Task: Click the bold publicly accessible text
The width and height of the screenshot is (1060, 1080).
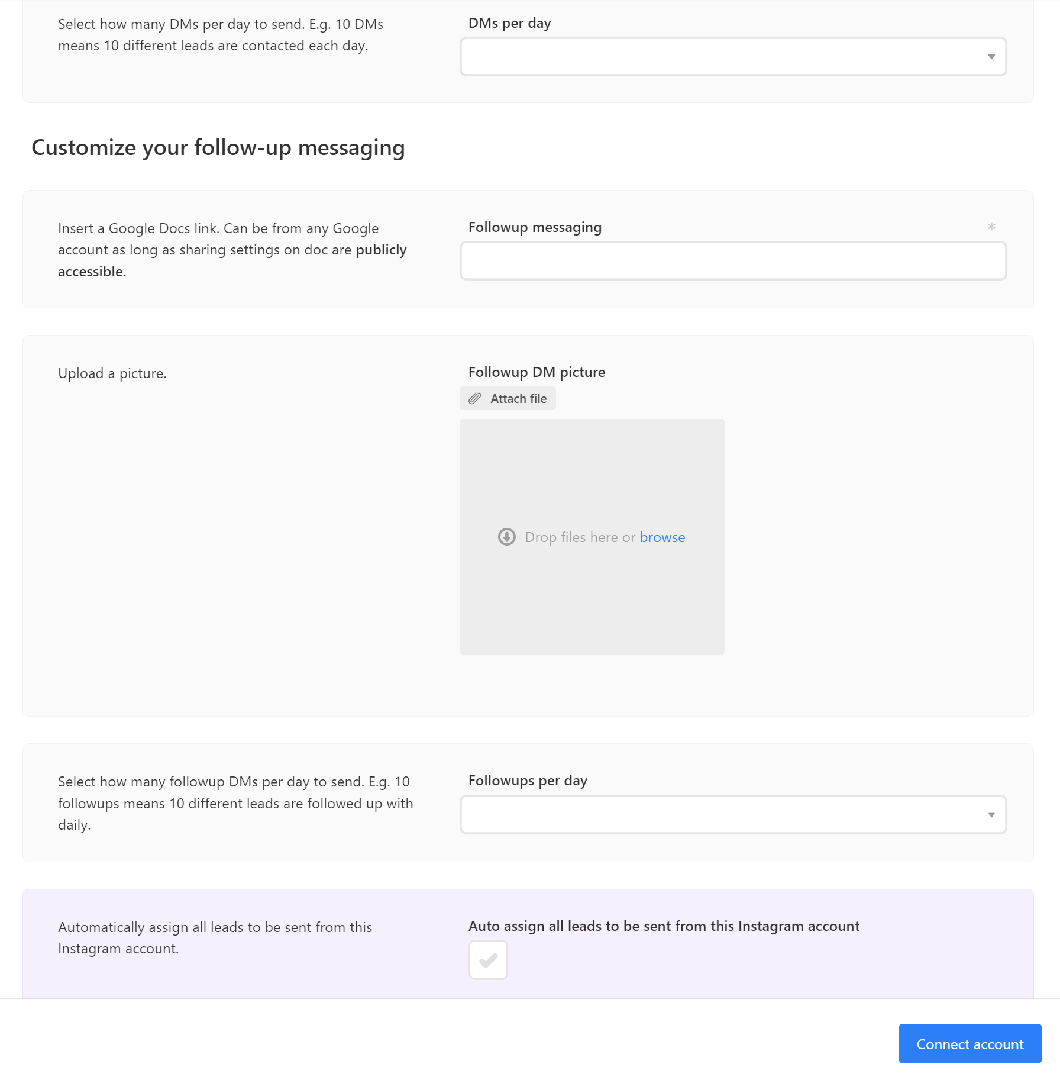Action: [381, 250]
